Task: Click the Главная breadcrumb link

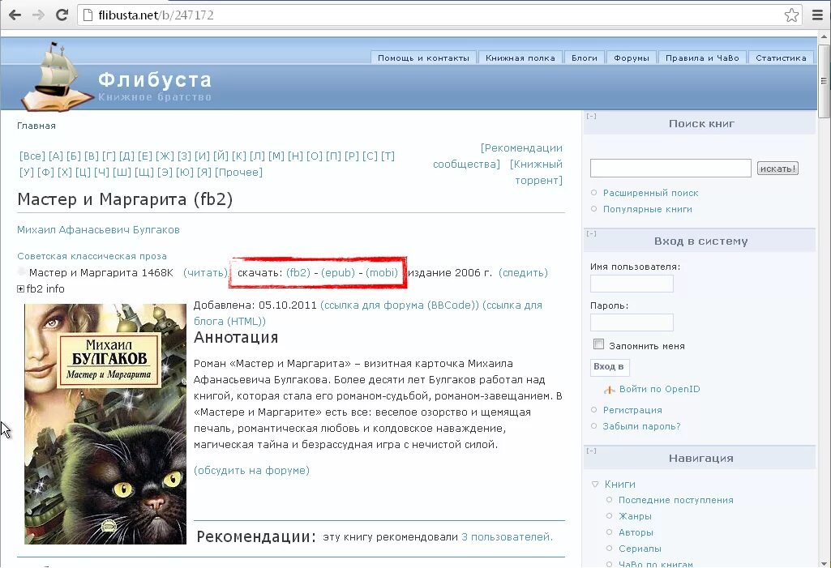Action: point(36,126)
